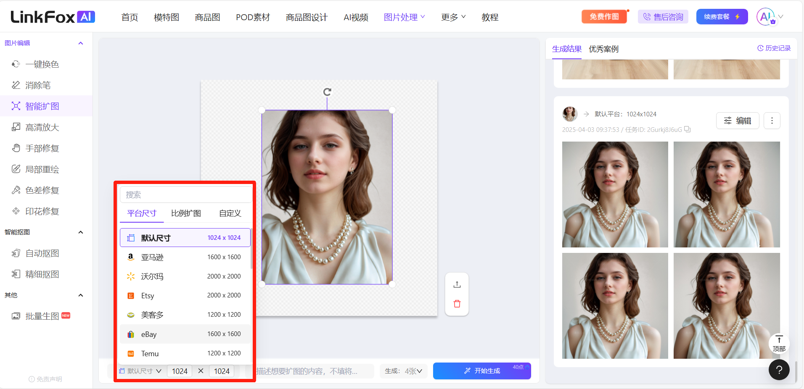Select eBay 1600 x 1600 size
This screenshot has height=389, width=804.
[185, 334]
